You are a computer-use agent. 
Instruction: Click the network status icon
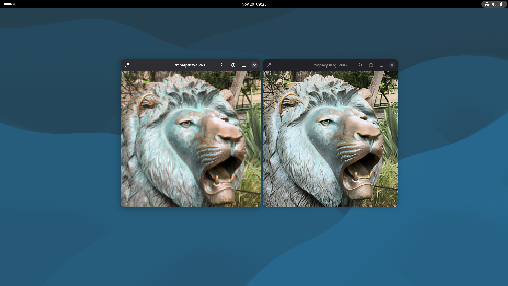(x=487, y=4)
